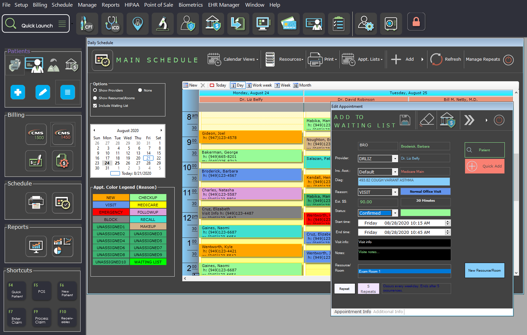Click the F4 Quick Patient shortcut
The height and width of the screenshot is (335, 527).
(x=16, y=291)
